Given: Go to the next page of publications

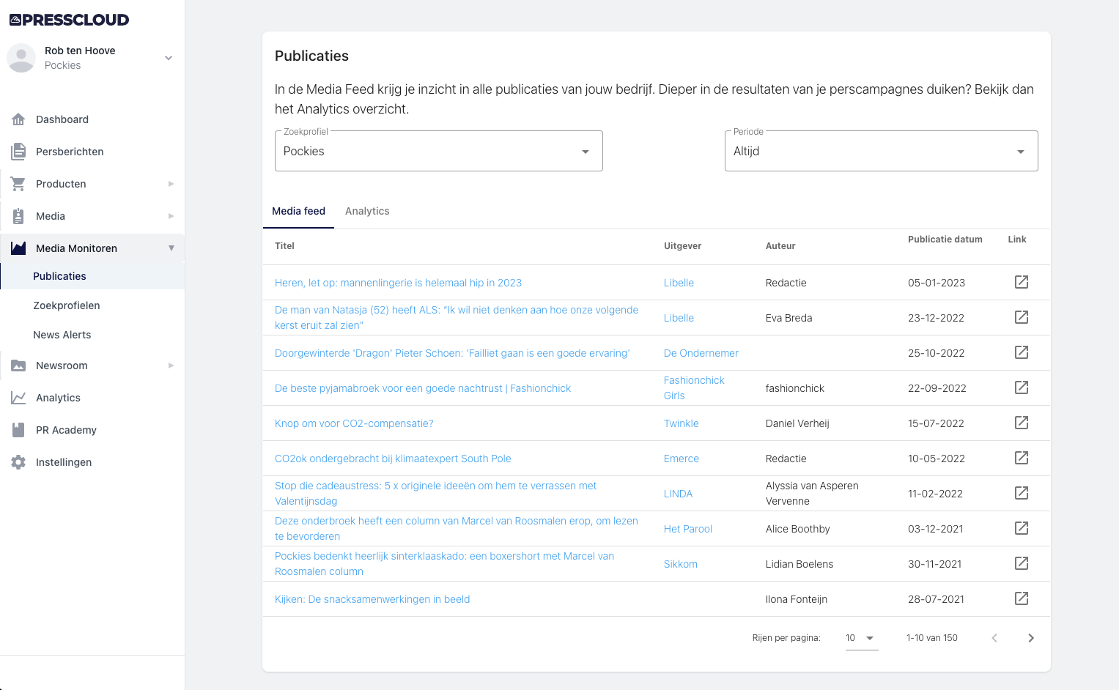Looking at the screenshot, I should [1030, 637].
